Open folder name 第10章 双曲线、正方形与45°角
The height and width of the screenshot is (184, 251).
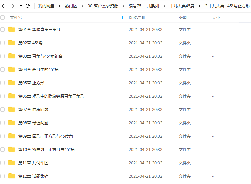46,149
